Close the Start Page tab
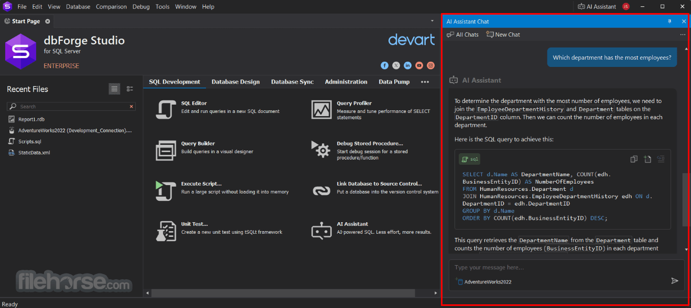This screenshot has height=308, width=691. 48,21
